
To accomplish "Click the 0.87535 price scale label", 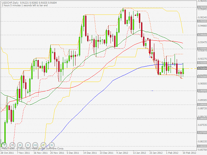I will (202, 125).
